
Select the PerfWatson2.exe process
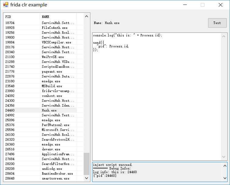40,125
